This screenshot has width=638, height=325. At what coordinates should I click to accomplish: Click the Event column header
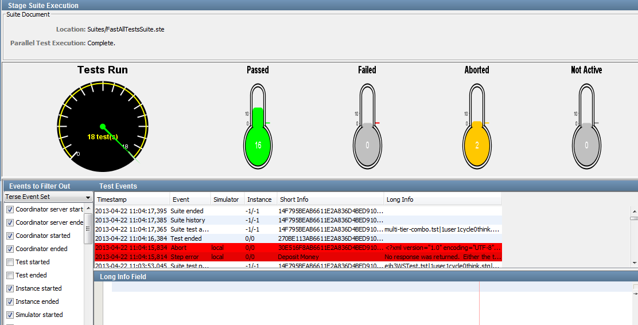click(190, 199)
